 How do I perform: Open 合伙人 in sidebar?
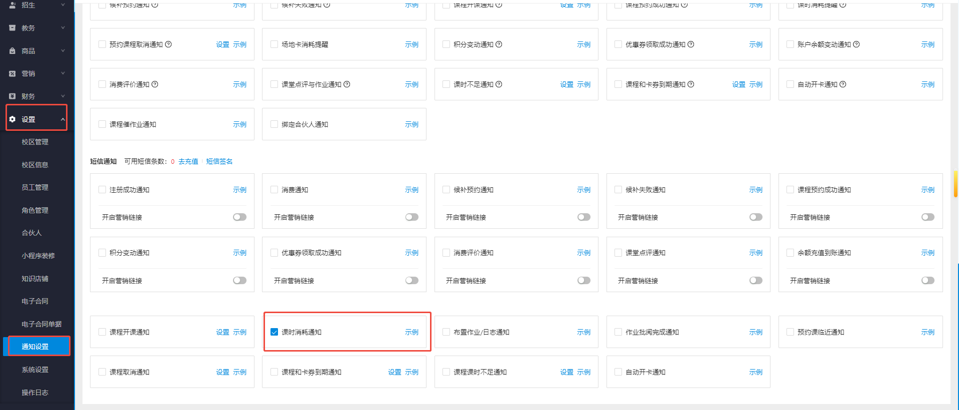(x=31, y=233)
